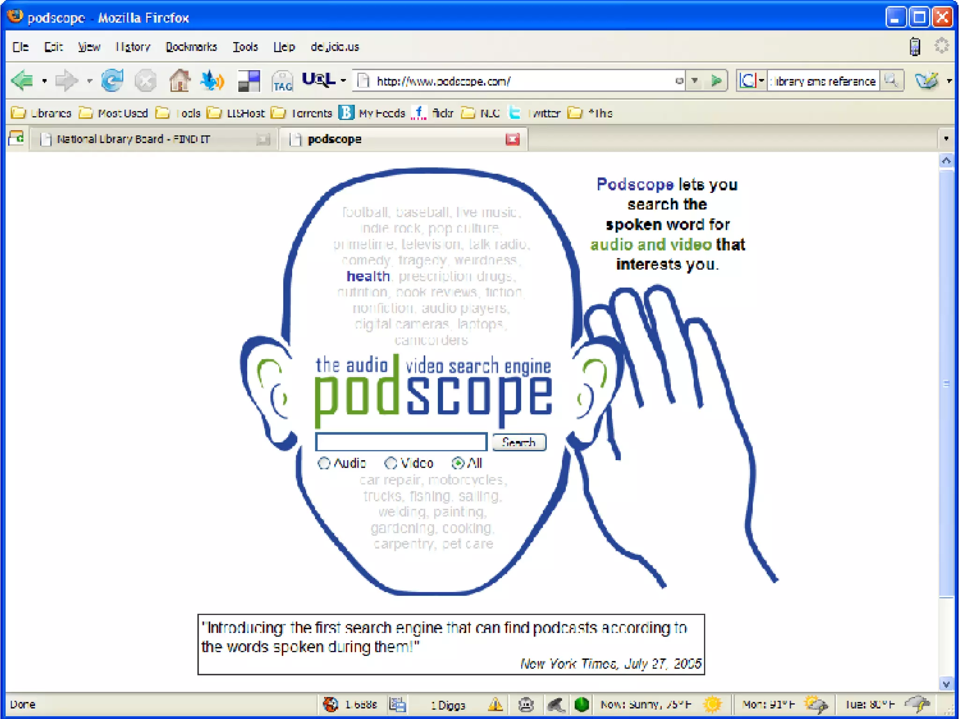Viewport: 959px width, 719px height.
Task: Click the health keyword link
Action: [368, 276]
